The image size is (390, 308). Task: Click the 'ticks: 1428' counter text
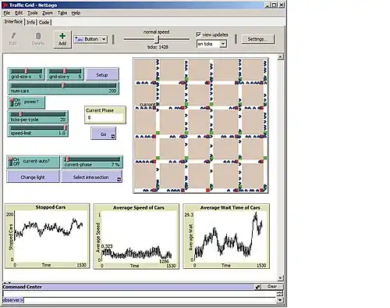click(x=158, y=47)
